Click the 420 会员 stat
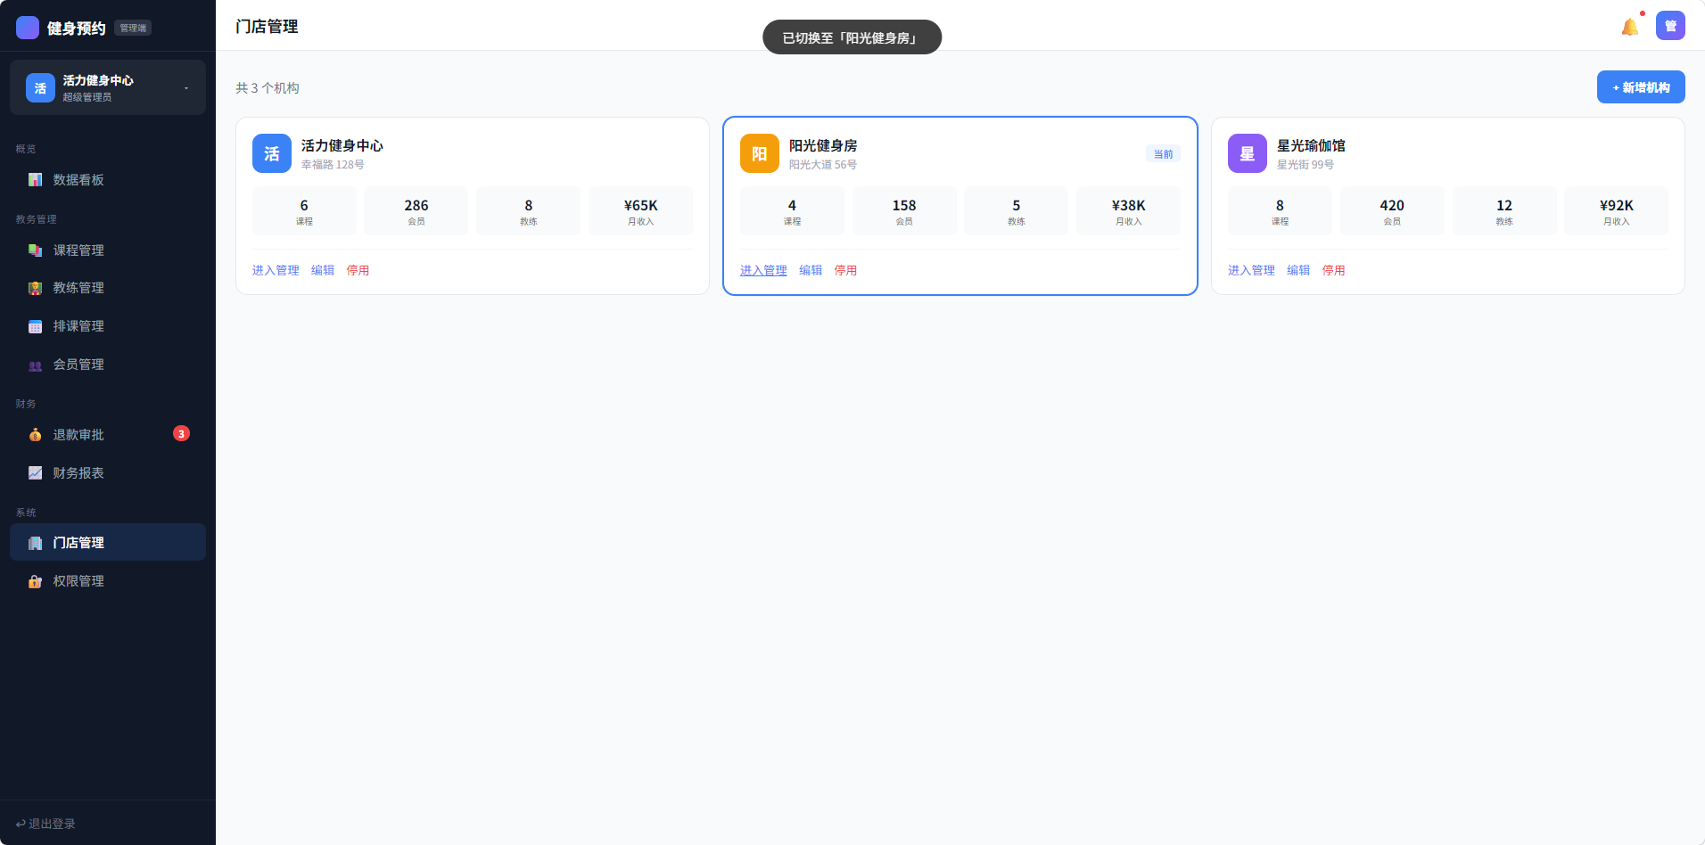 [1392, 211]
